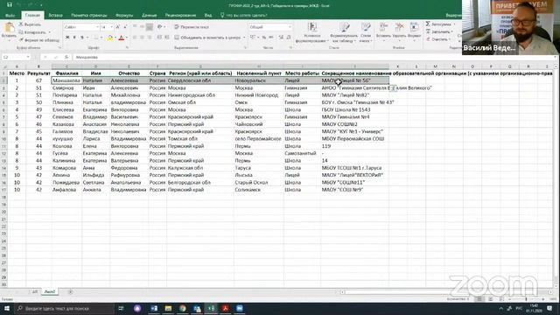The image size is (560, 315).
Task: Copy selection with Копировать
Action: point(32,32)
